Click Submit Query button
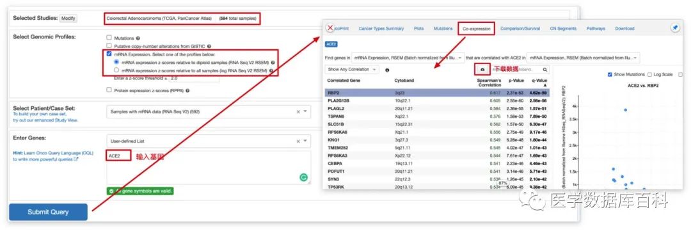The height and width of the screenshot is (231, 691). (48, 212)
